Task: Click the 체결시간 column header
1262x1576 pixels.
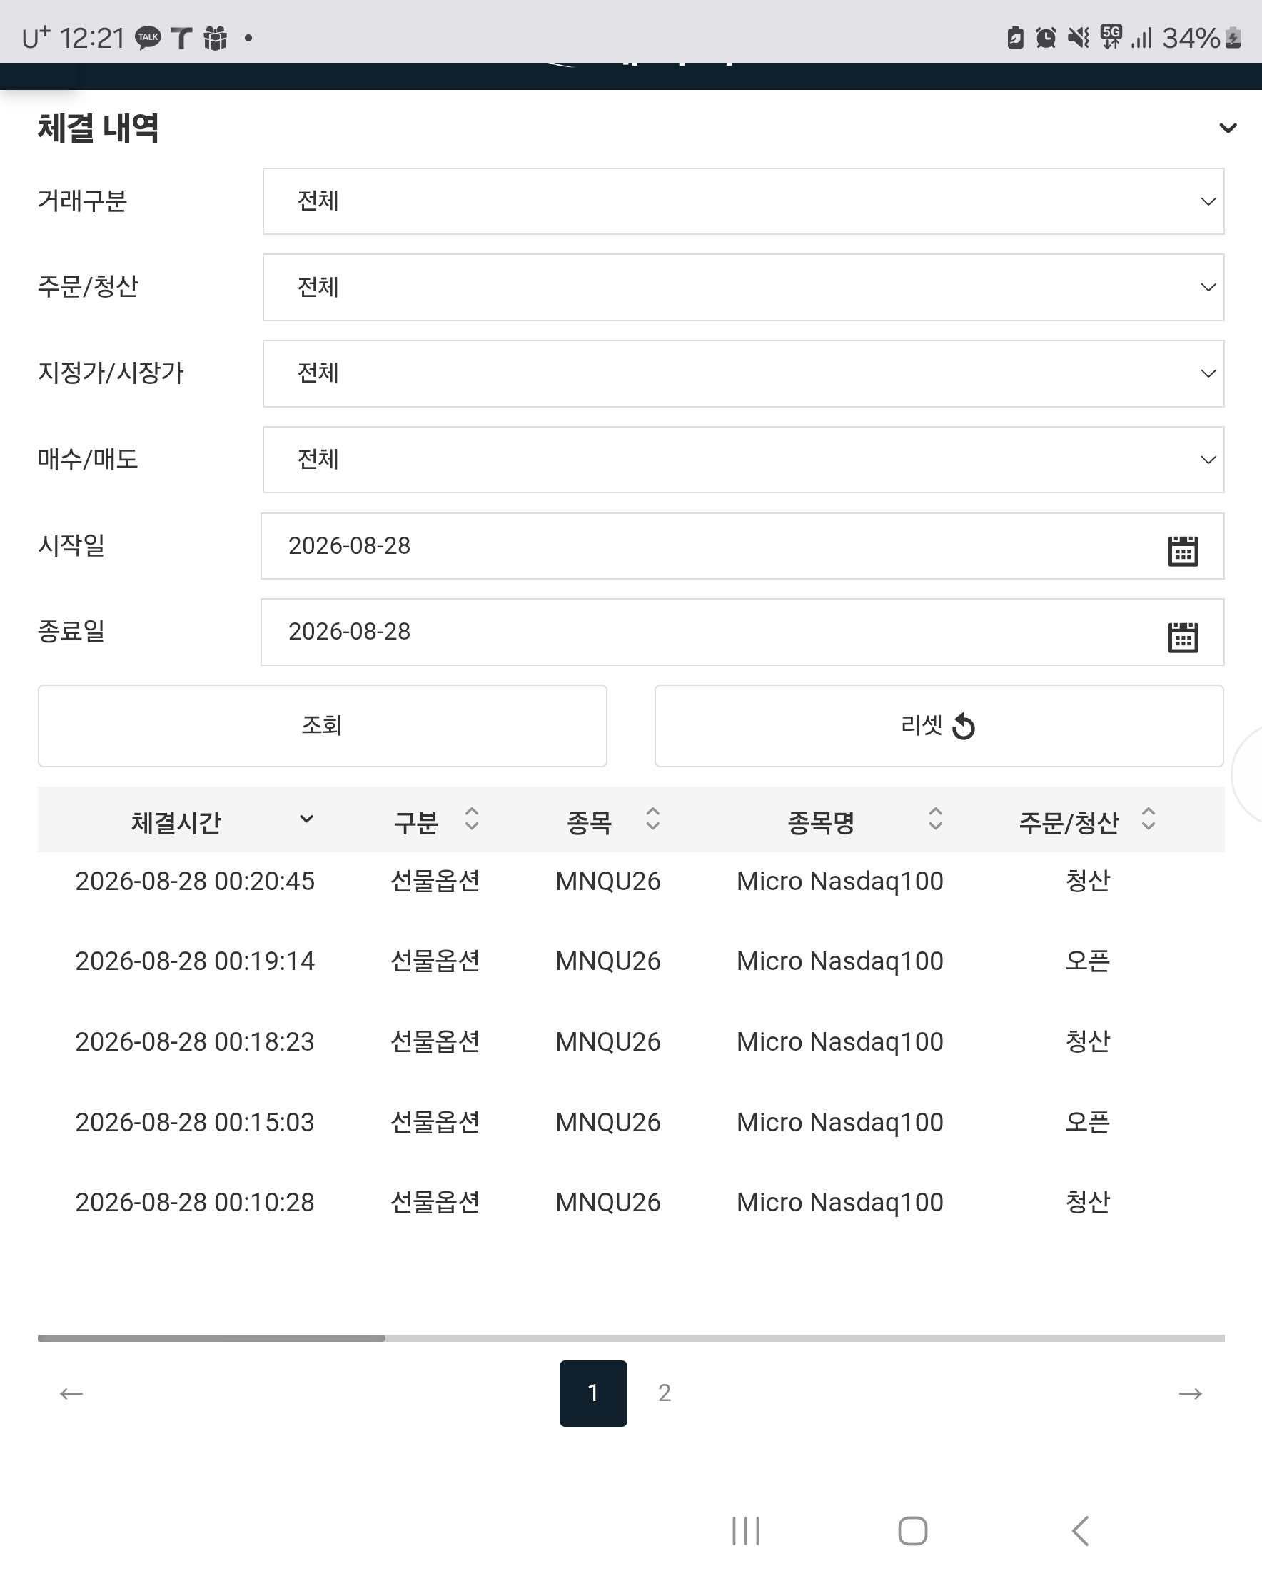Action: (x=176, y=823)
